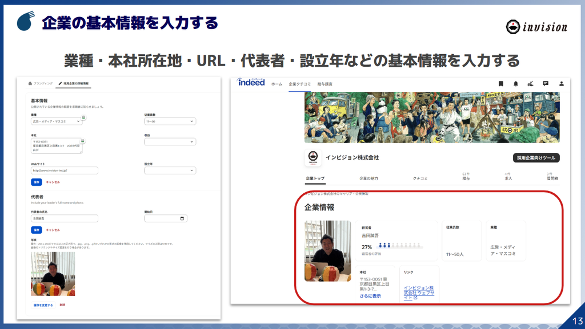The image size is (585, 329).
Task: Click the invision logo at slide top right
Action: [x=536, y=27]
